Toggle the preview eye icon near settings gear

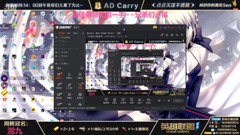point(164,100)
